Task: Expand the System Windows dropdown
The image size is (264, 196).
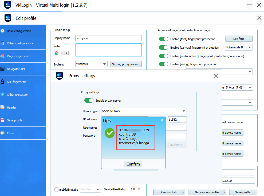Action: pos(91,64)
